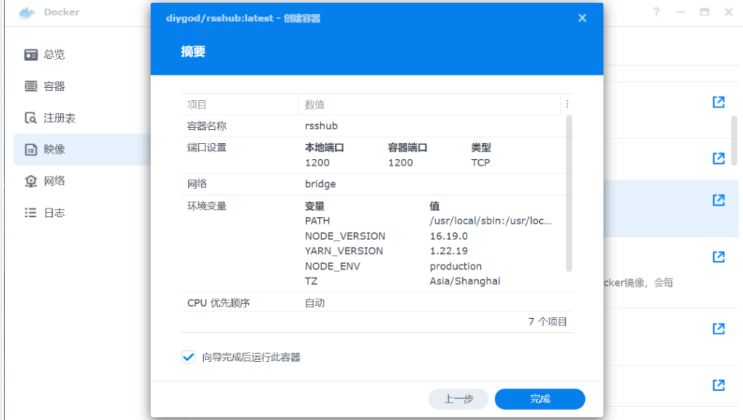Select the 注册表 registry search icon
743x420 pixels.
30,118
